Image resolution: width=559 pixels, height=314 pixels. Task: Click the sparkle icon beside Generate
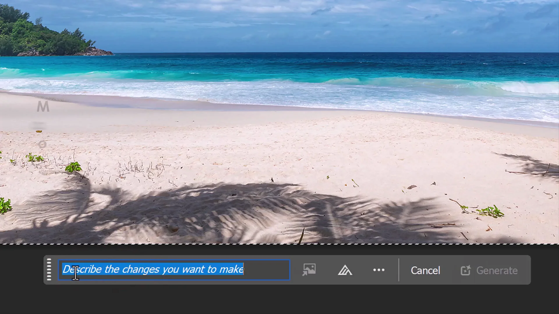coord(466,270)
